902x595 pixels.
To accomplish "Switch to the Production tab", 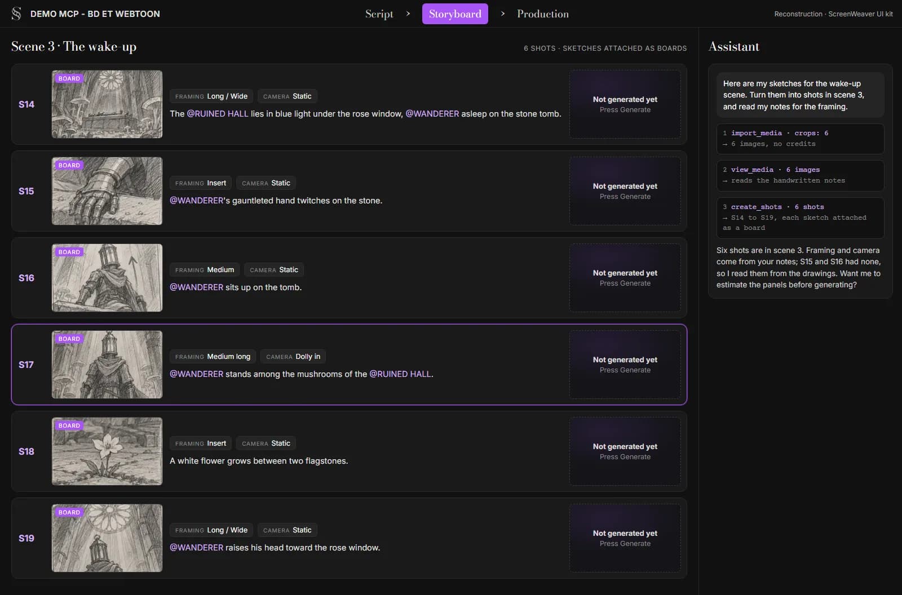I will tap(543, 14).
